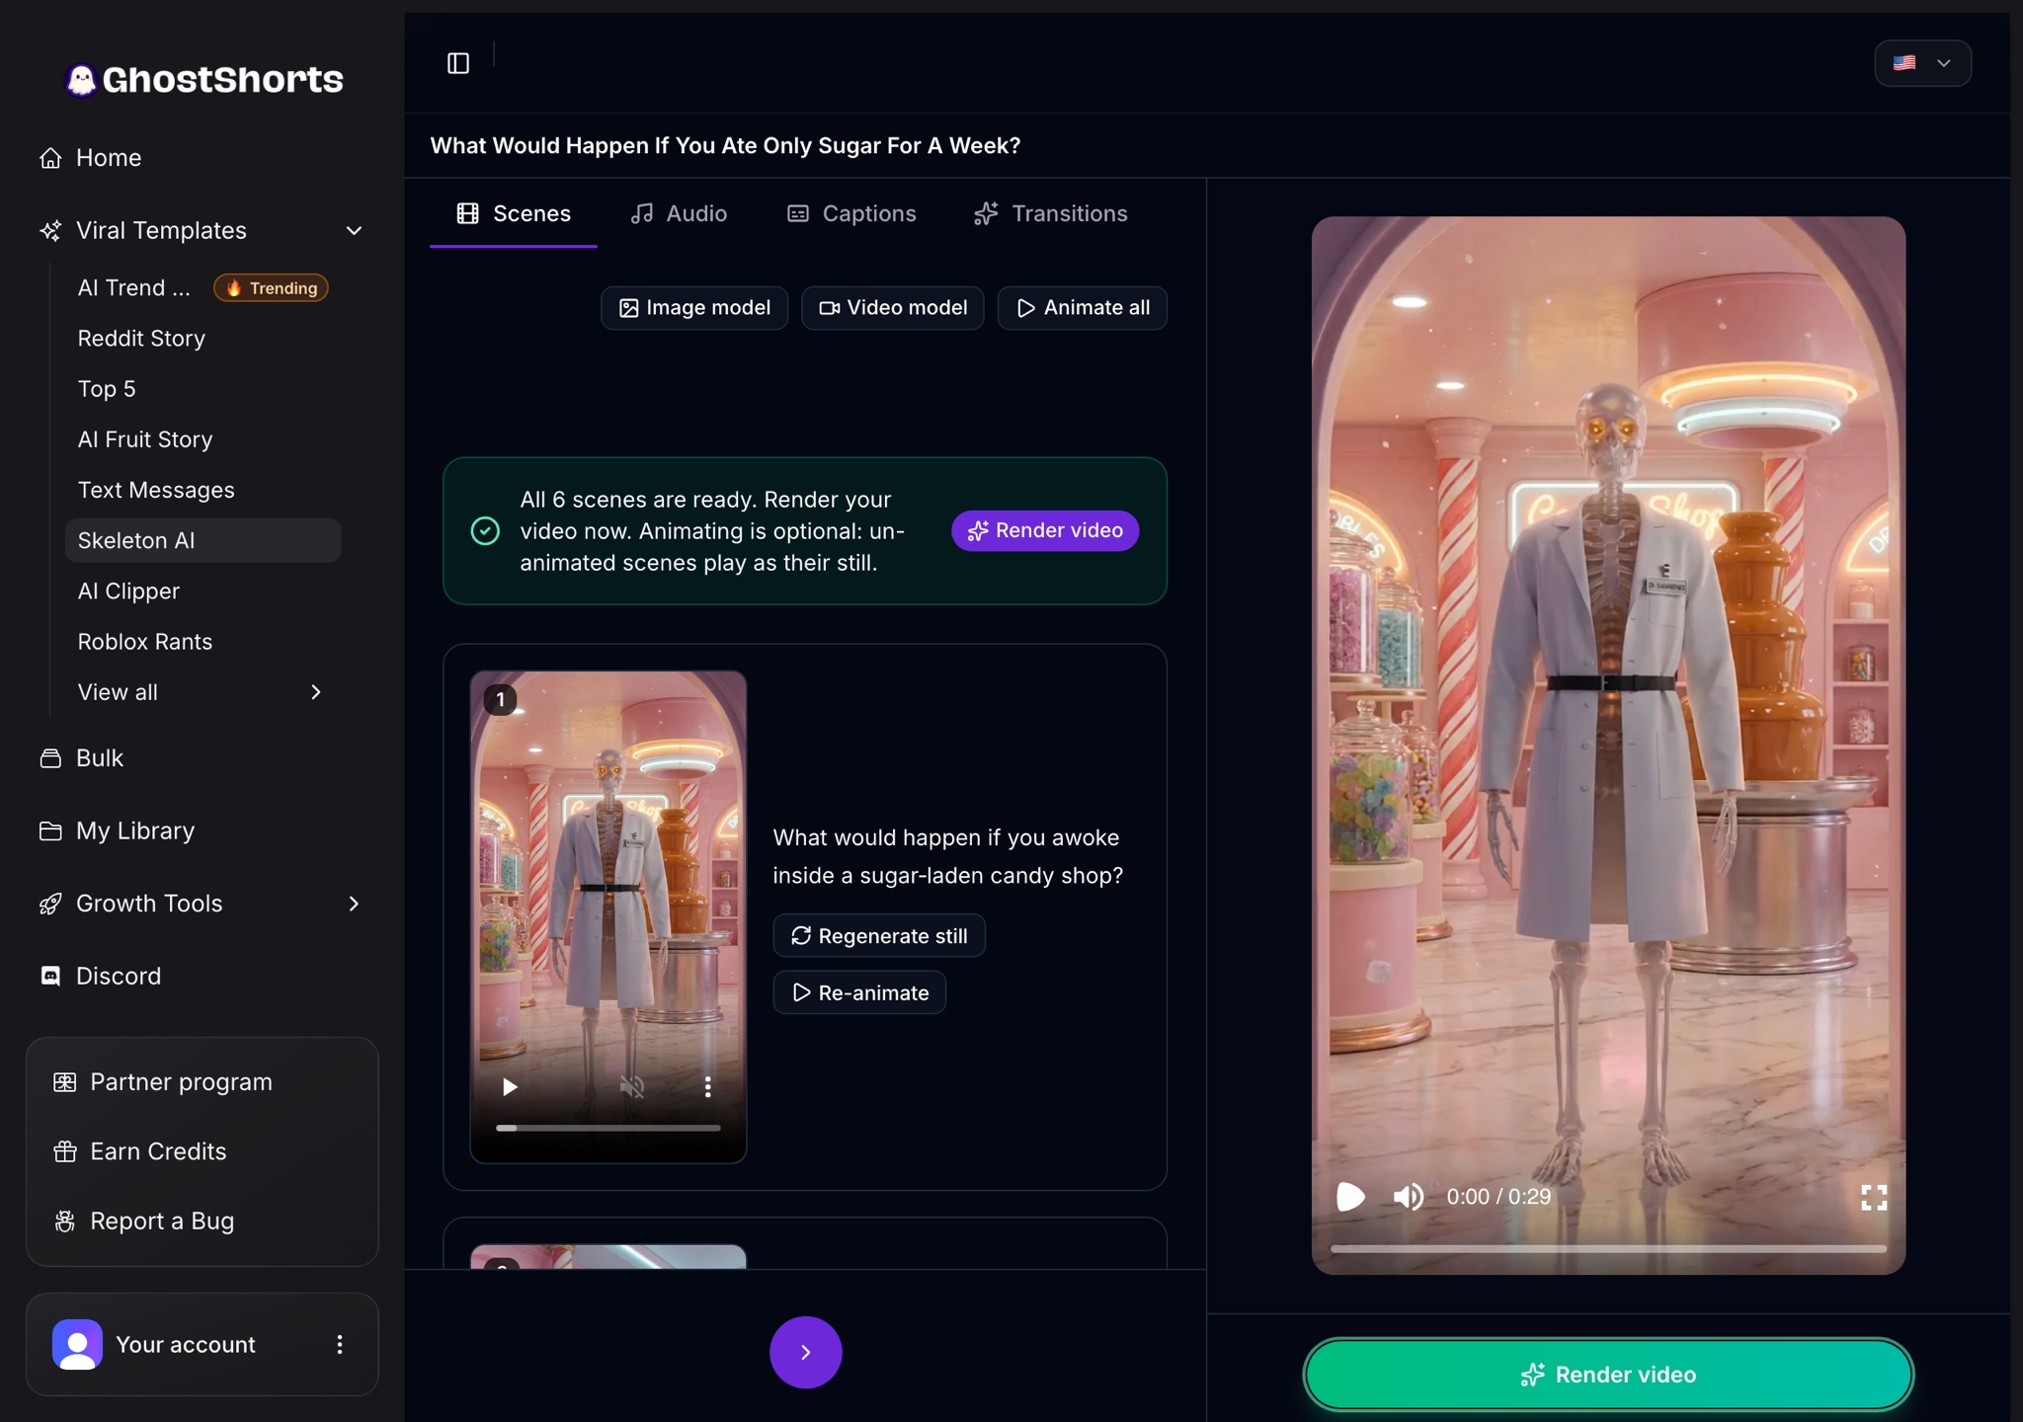Click Re-animate for scene 1
The height and width of the screenshot is (1422, 2023).
pyautogui.click(x=859, y=992)
